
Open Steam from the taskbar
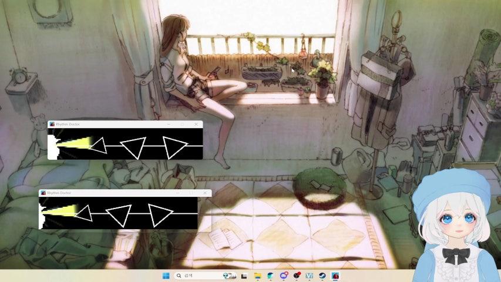(x=322, y=276)
